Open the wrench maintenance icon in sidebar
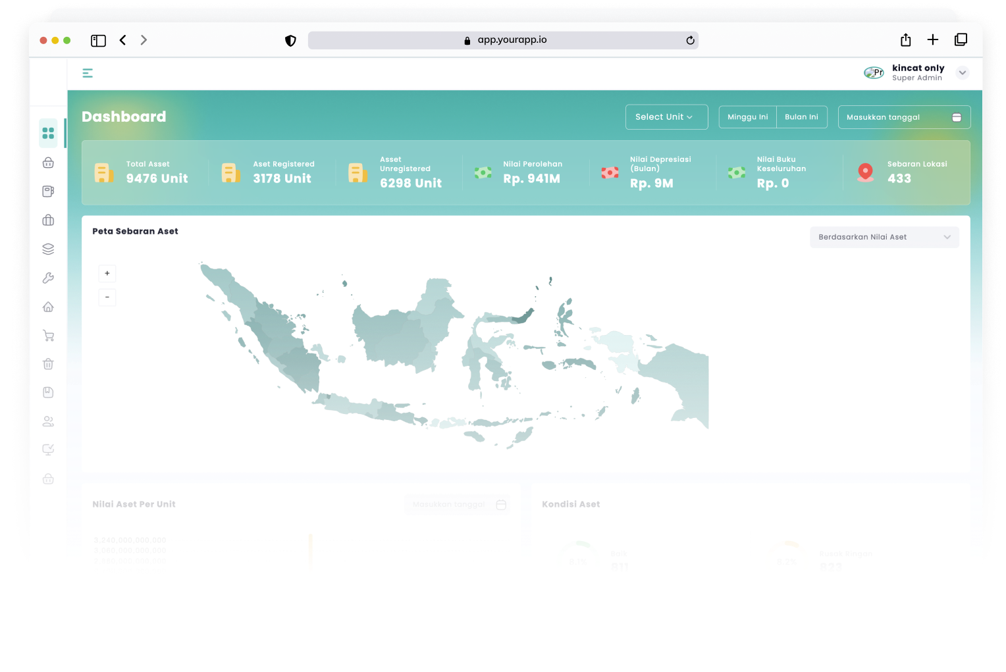The height and width of the screenshot is (672, 1006). click(x=48, y=278)
